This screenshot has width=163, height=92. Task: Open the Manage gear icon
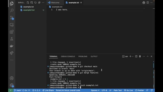point(12,85)
